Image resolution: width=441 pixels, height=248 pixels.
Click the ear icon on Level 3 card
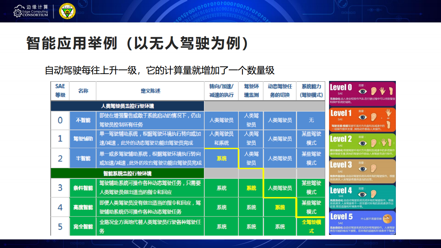(x=373, y=169)
